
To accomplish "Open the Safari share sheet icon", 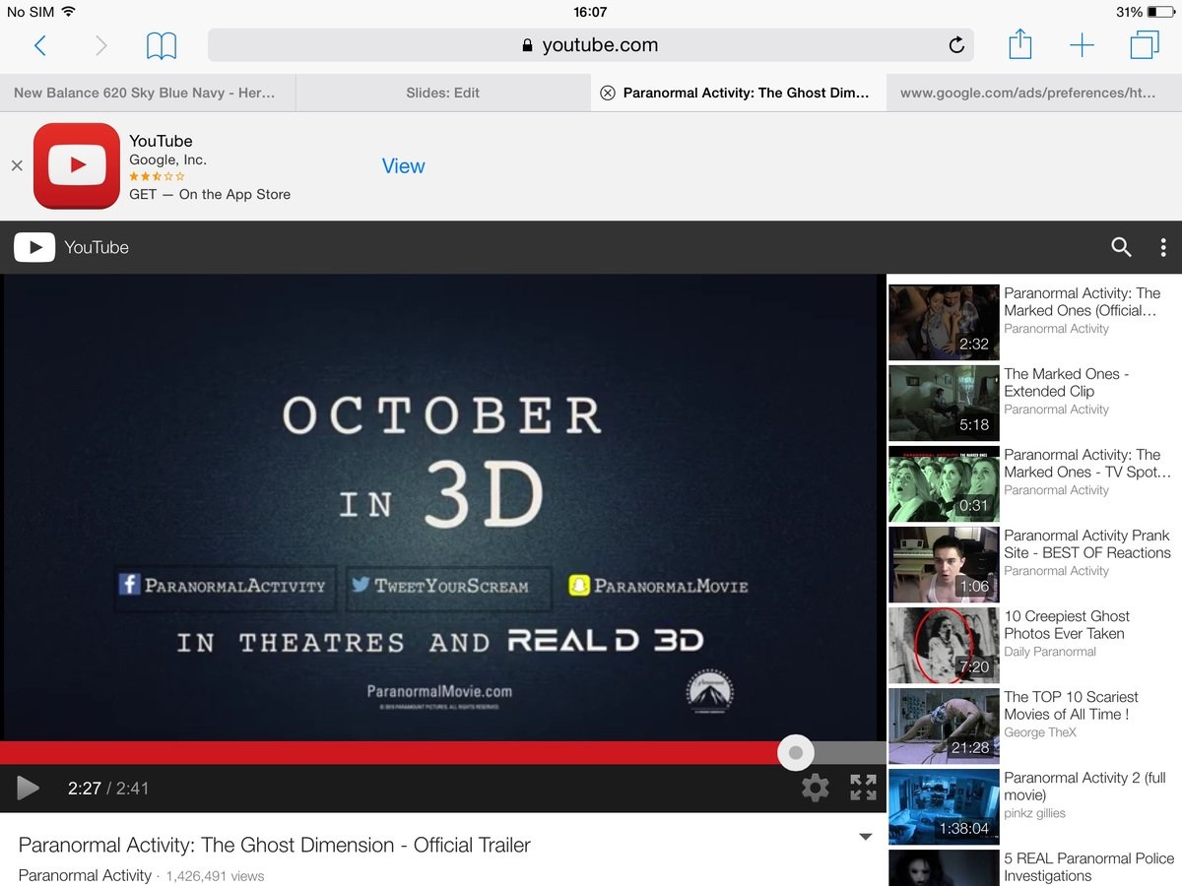I will (1020, 44).
